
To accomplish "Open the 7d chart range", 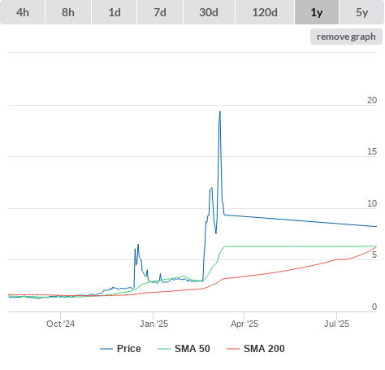I will click(x=160, y=12).
